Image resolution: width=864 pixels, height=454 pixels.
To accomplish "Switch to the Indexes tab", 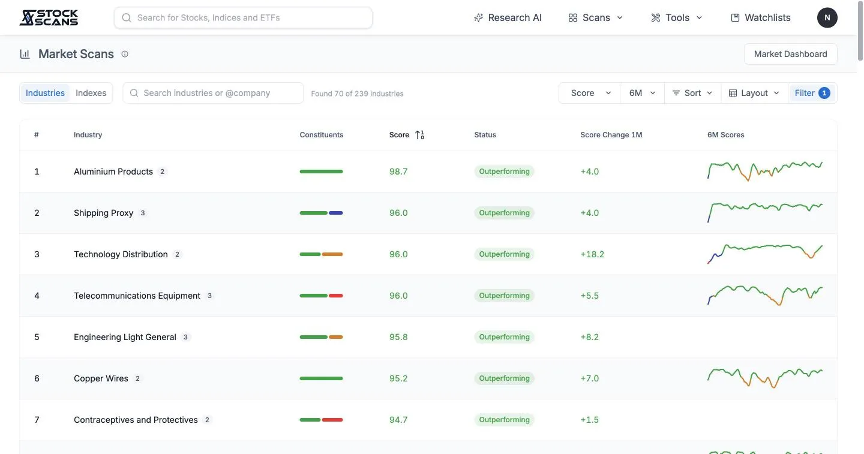I will [91, 93].
